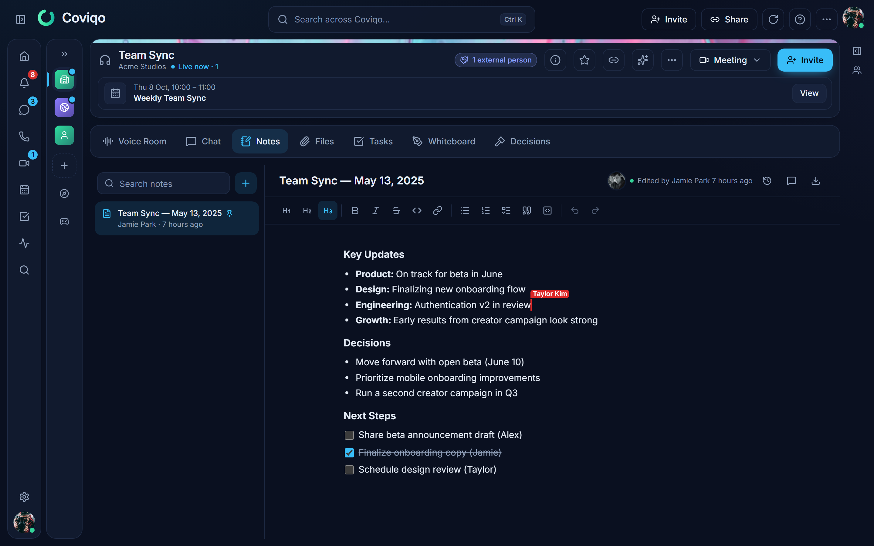Open the Meeting dropdown
Screen dimensions: 874x546
coord(730,60)
